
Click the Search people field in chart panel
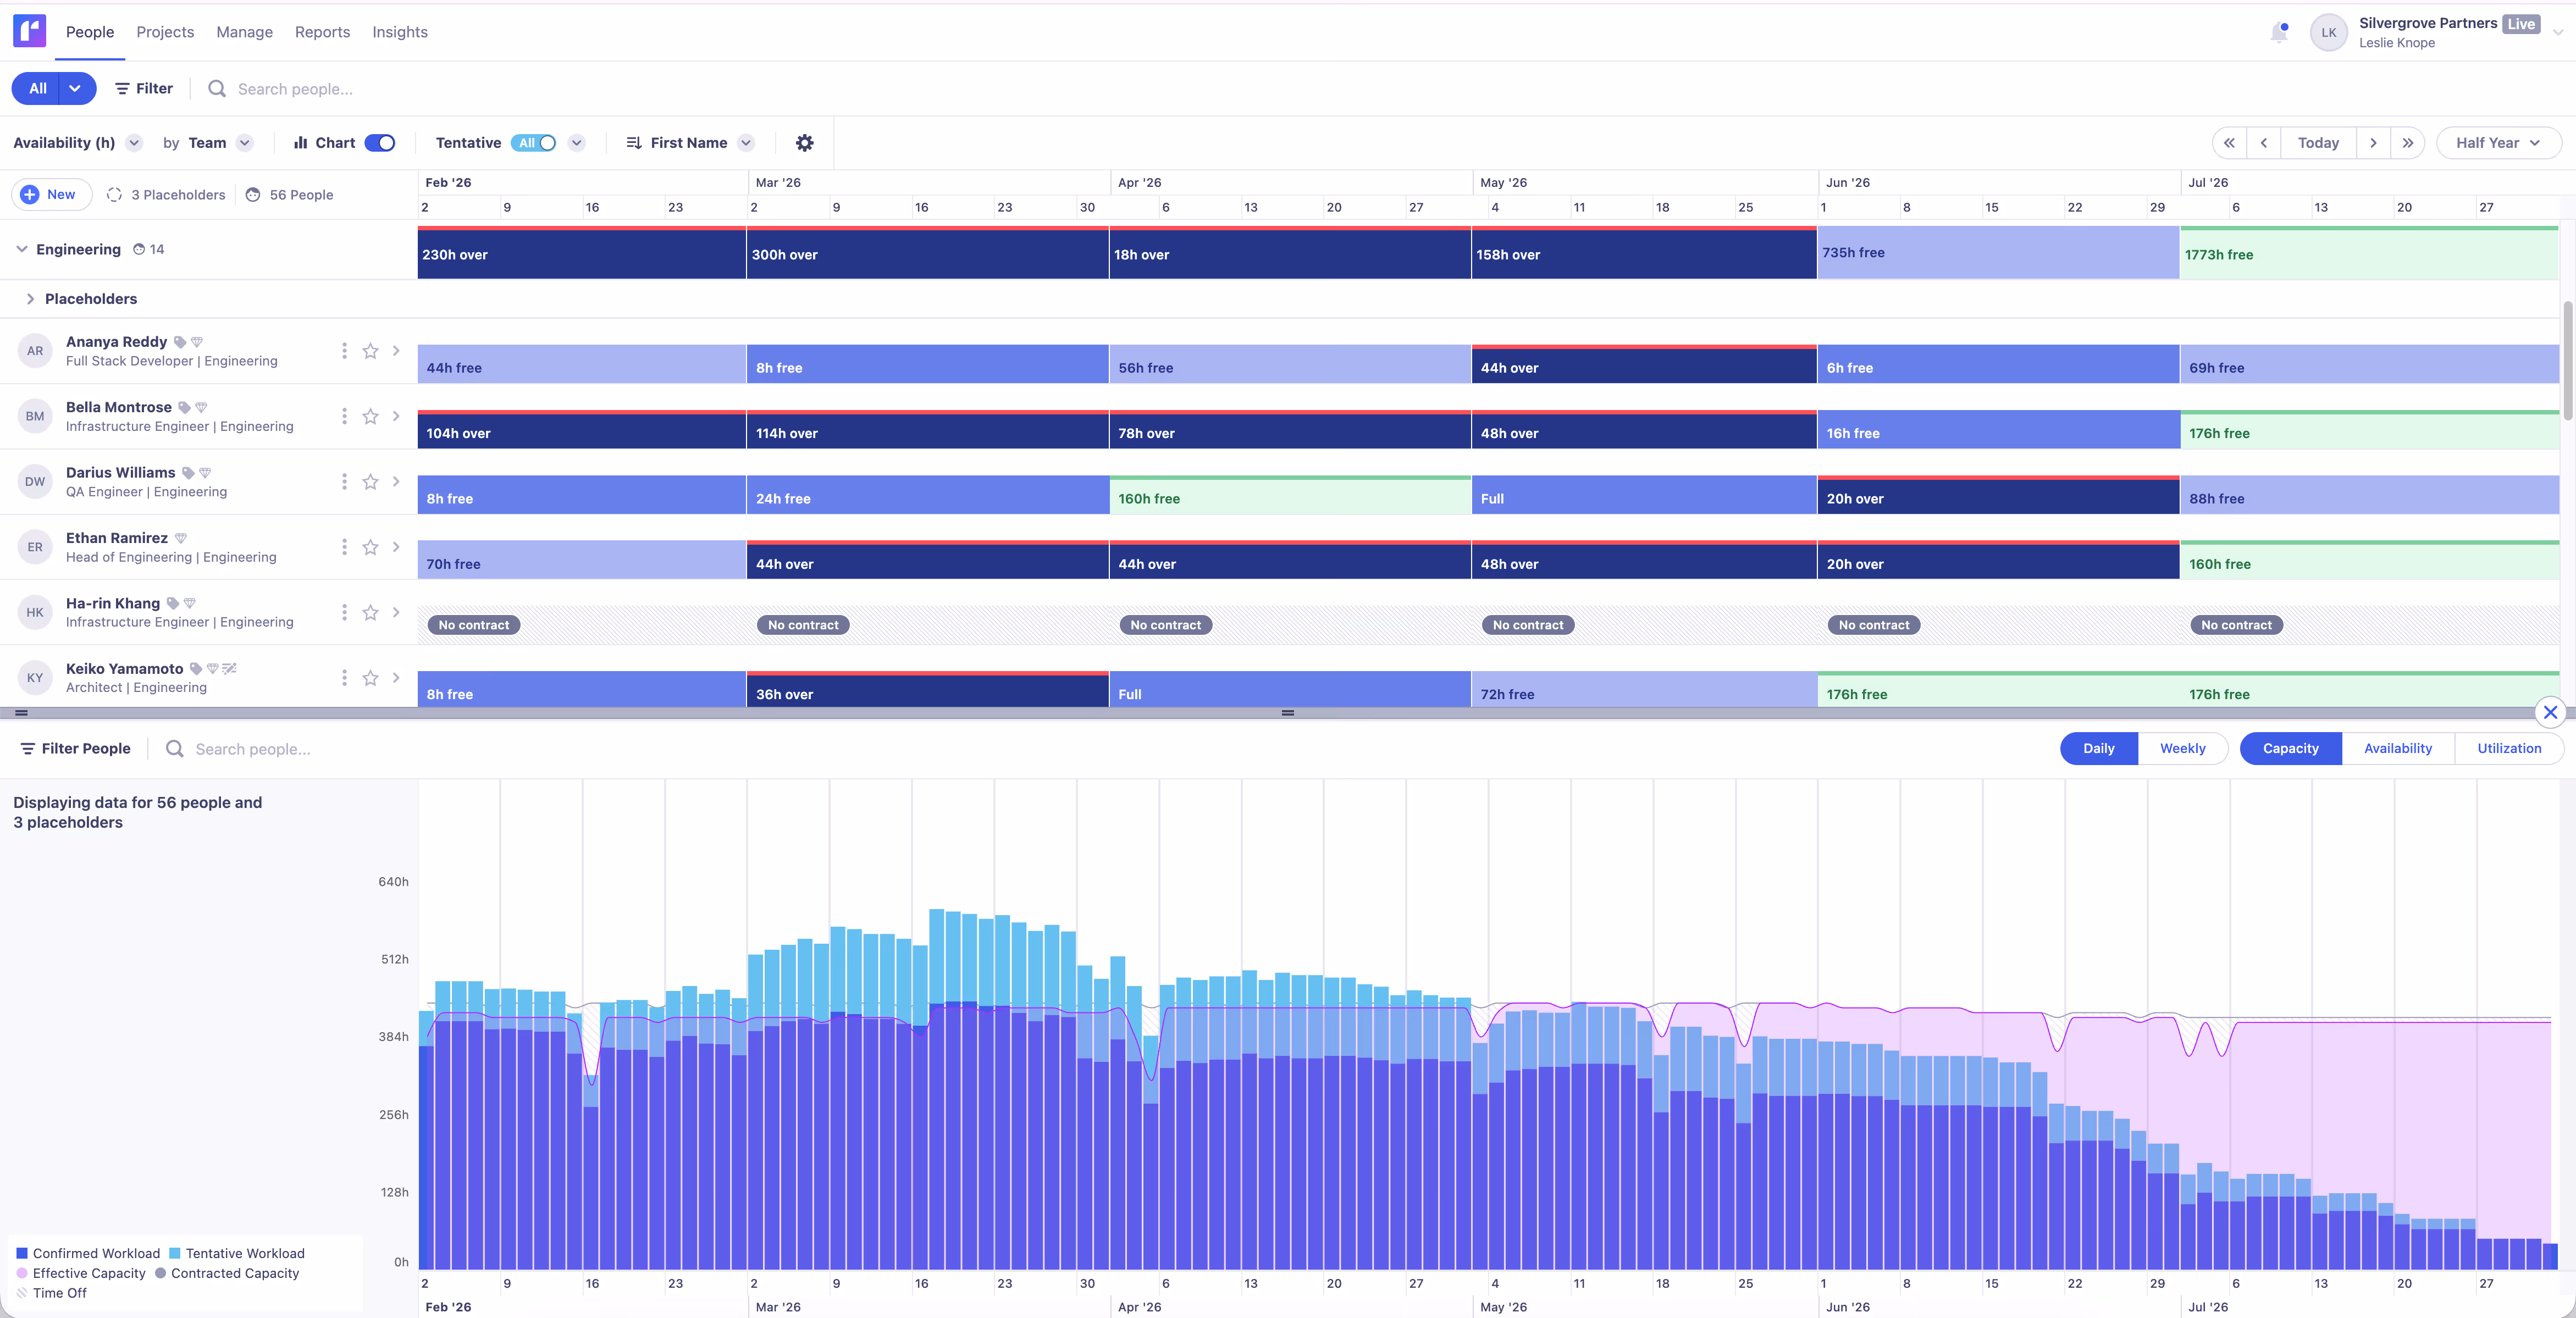click(253, 749)
